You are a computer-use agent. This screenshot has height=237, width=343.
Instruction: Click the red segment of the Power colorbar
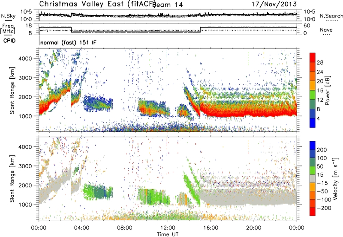[313, 57]
